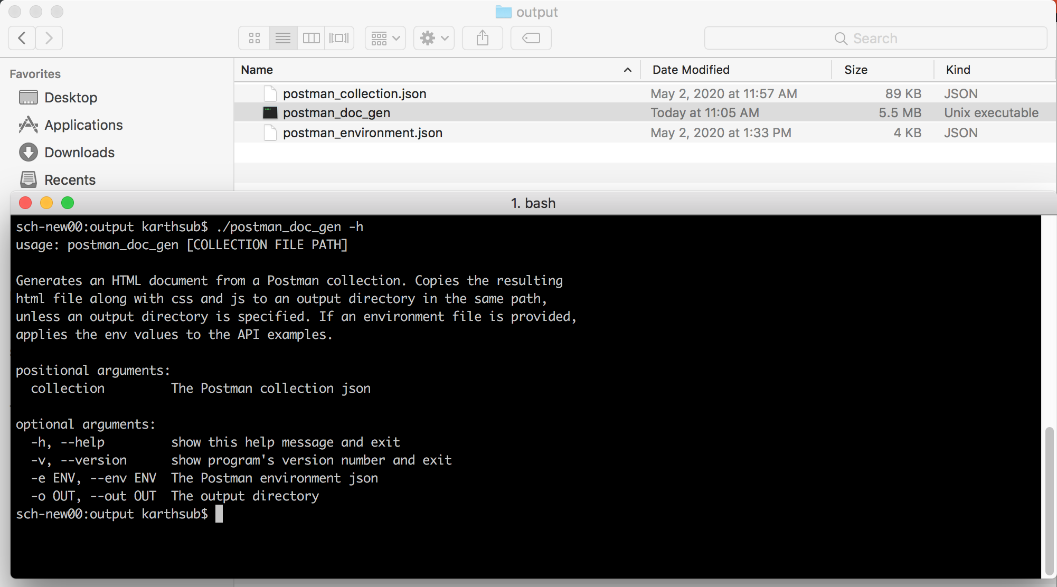Sort files by Size column header
1057x587 pixels.
[x=855, y=70]
